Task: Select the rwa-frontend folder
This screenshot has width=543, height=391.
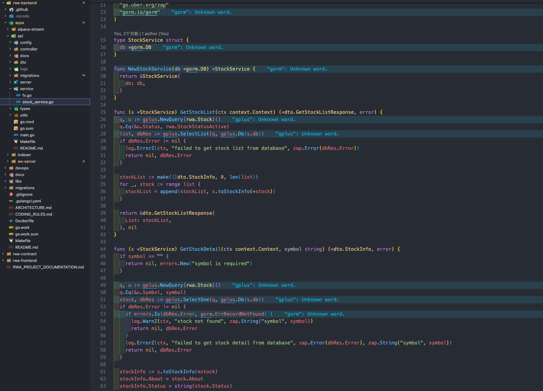Action: point(25,260)
